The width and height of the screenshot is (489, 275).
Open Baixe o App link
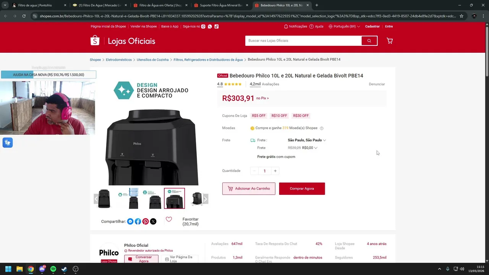click(x=170, y=26)
